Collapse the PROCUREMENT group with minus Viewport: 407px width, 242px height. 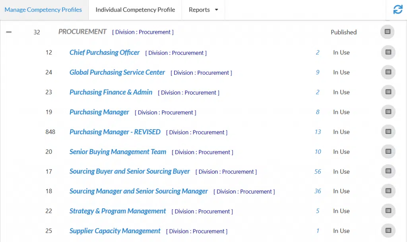tap(9, 32)
